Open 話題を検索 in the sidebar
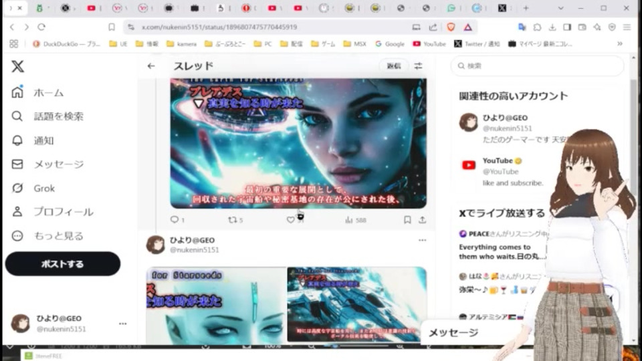The width and height of the screenshot is (642, 361). [x=47, y=116]
